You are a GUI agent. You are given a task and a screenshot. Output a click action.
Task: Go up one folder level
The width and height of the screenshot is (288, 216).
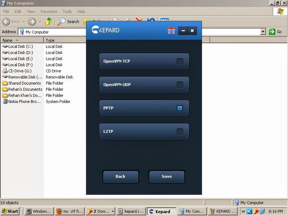coord(49,22)
